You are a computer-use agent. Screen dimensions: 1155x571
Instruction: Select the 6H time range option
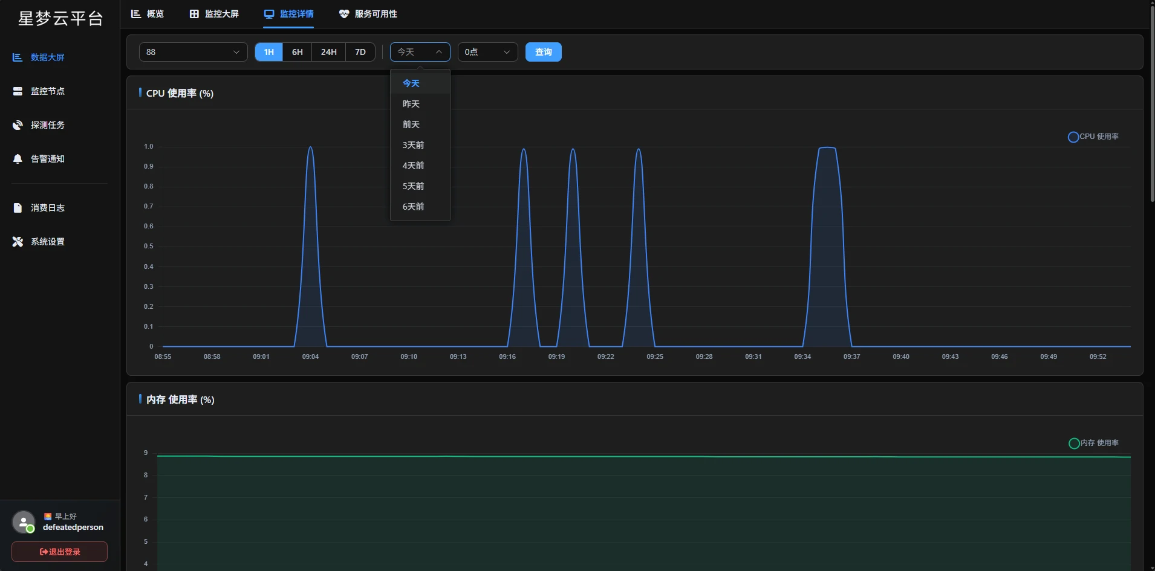pyautogui.click(x=297, y=52)
